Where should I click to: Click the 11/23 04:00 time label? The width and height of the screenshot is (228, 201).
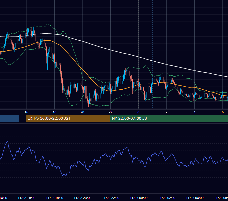tap(195, 198)
